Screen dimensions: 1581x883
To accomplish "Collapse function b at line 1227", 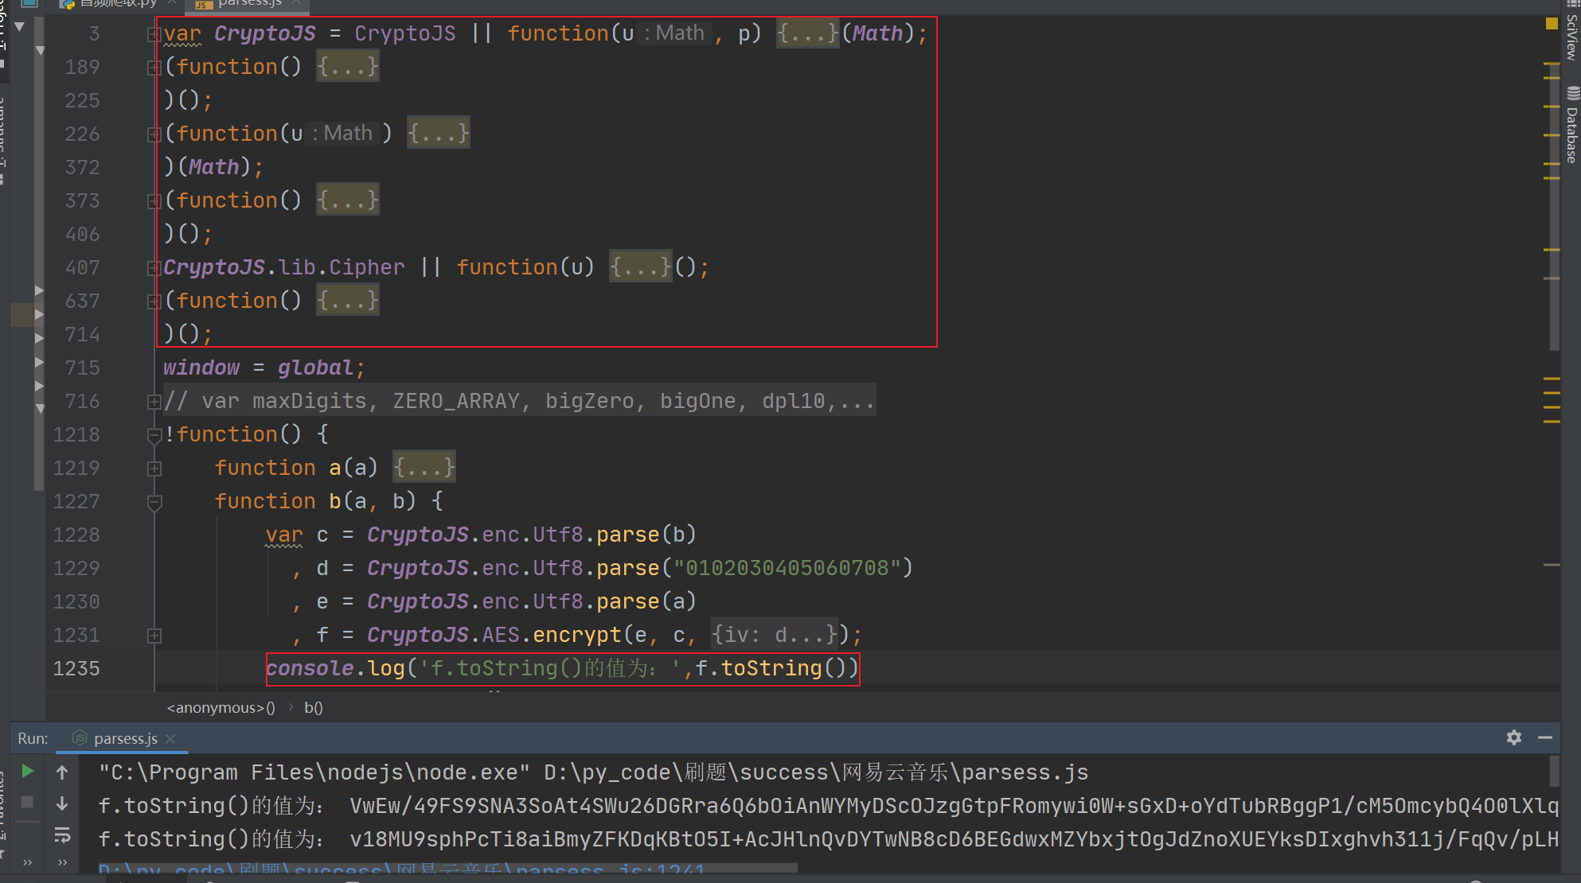I will point(154,502).
